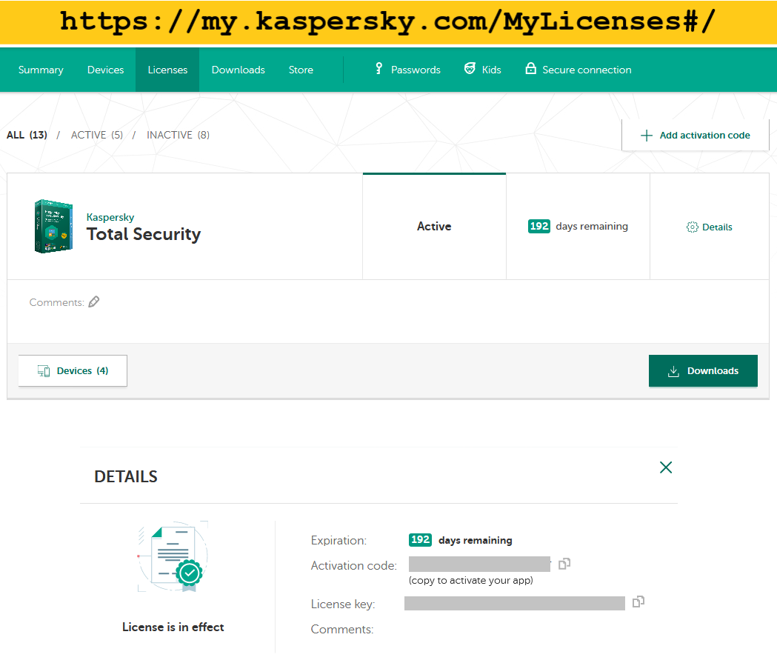
Task: Click the Passwords key icon
Action: point(379,68)
